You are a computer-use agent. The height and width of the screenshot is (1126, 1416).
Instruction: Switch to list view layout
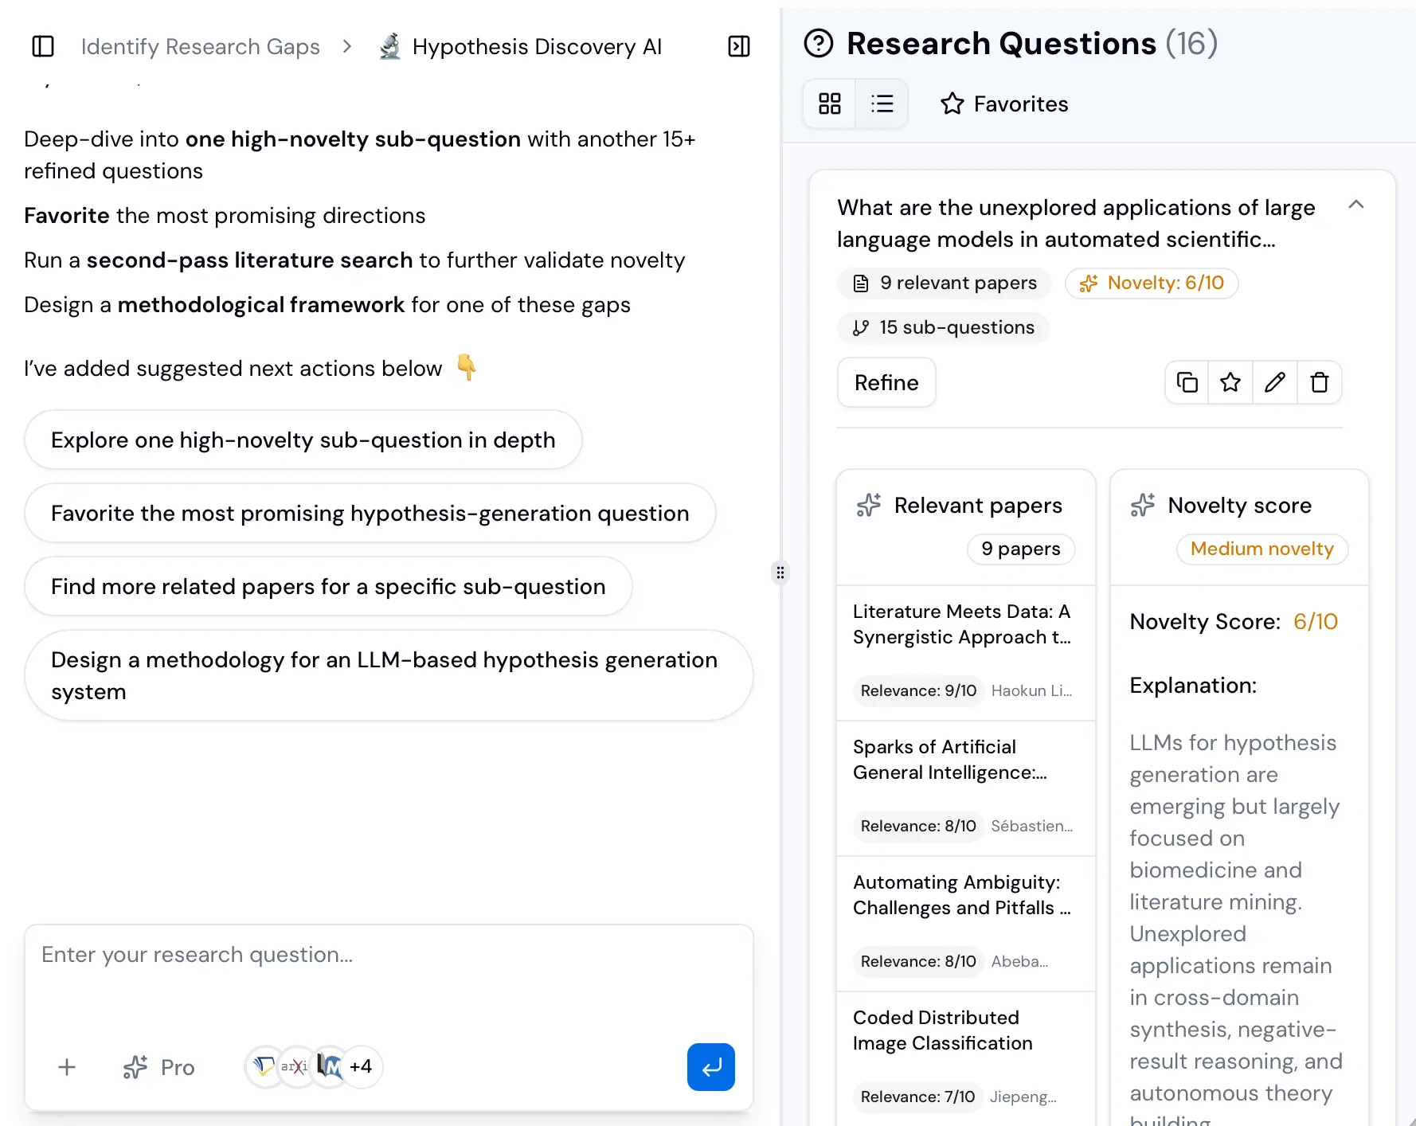882,104
